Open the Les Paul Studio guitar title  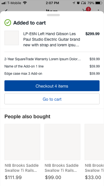pos(52,39)
